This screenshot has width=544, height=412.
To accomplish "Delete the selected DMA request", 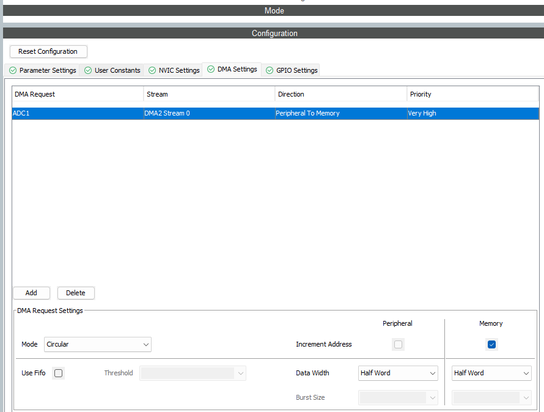I will (76, 293).
